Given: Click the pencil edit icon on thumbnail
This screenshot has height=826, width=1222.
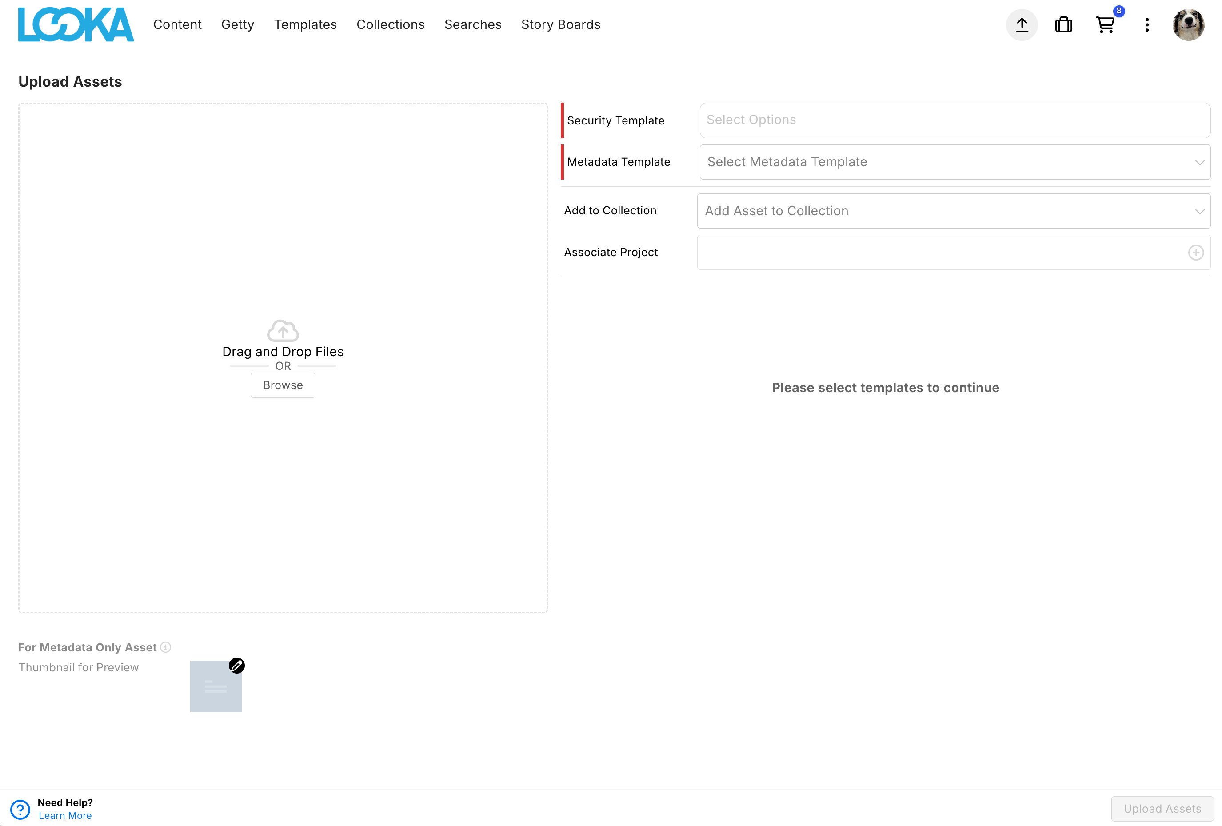Looking at the screenshot, I should click(236, 666).
